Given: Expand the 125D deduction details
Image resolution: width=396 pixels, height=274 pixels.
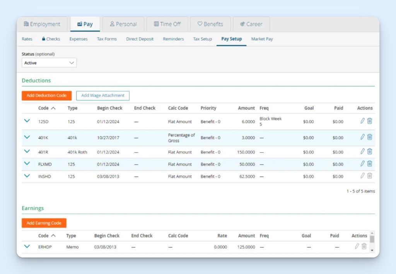Looking at the screenshot, I should pyautogui.click(x=27, y=121).
